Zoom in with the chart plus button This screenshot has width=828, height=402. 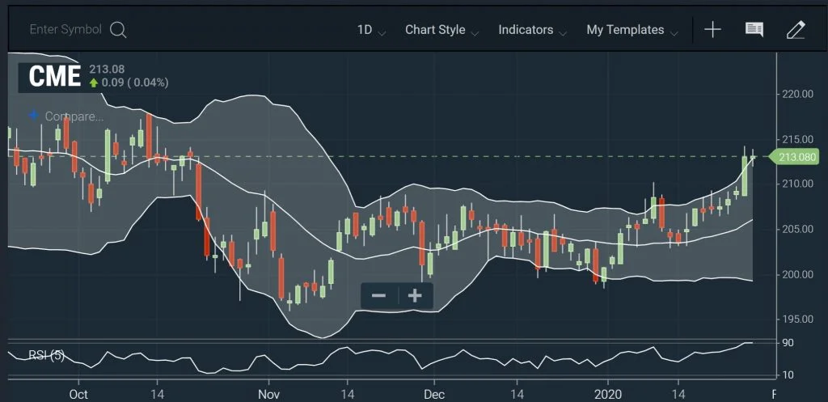415,295
